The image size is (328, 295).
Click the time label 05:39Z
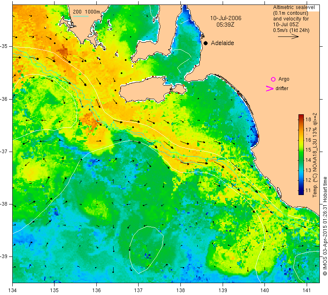[225, 25]
